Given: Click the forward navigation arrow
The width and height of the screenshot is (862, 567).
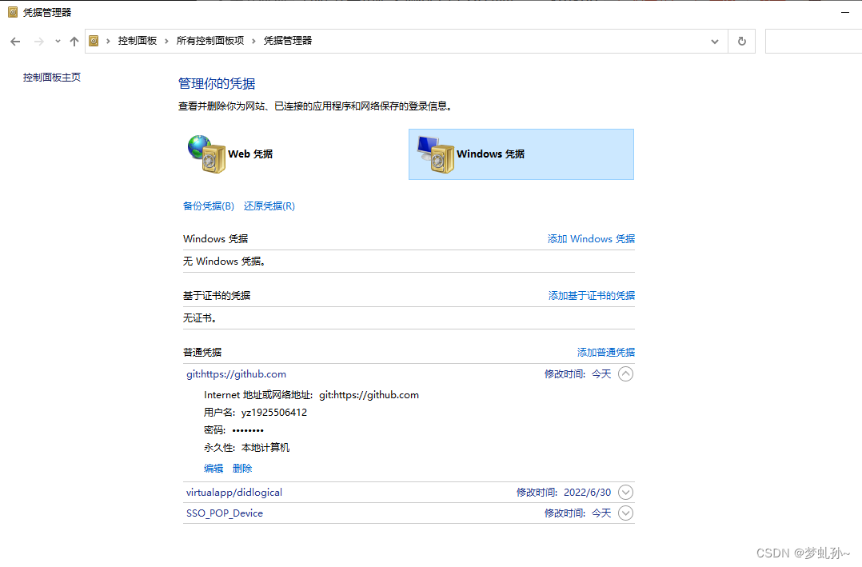Looking at the screenshot, I should tap(38, 42).
